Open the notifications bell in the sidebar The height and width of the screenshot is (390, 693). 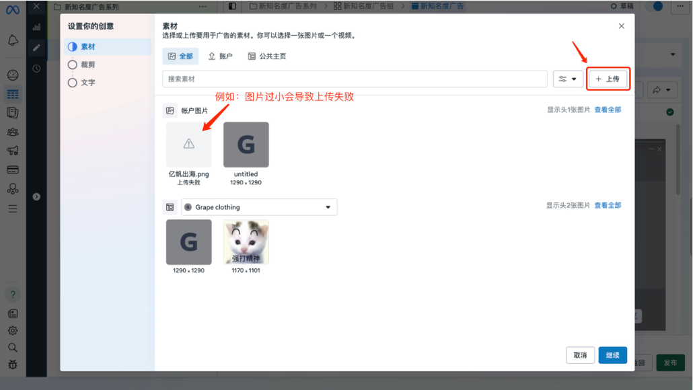13,40
